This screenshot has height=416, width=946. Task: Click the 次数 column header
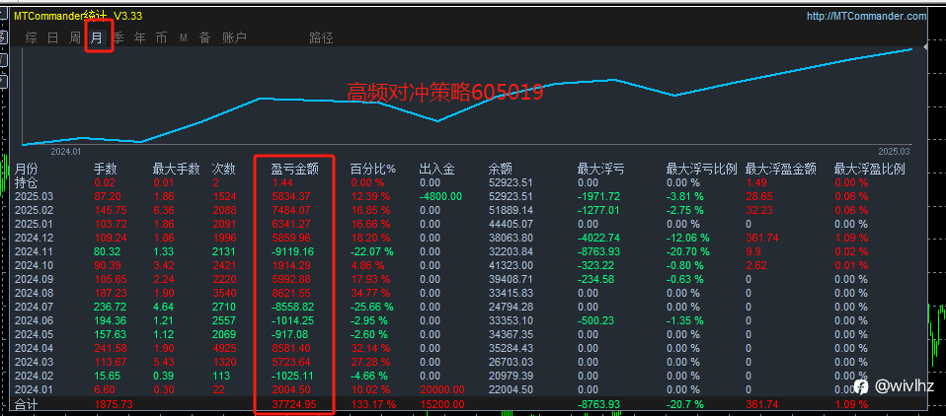point(224,170)
